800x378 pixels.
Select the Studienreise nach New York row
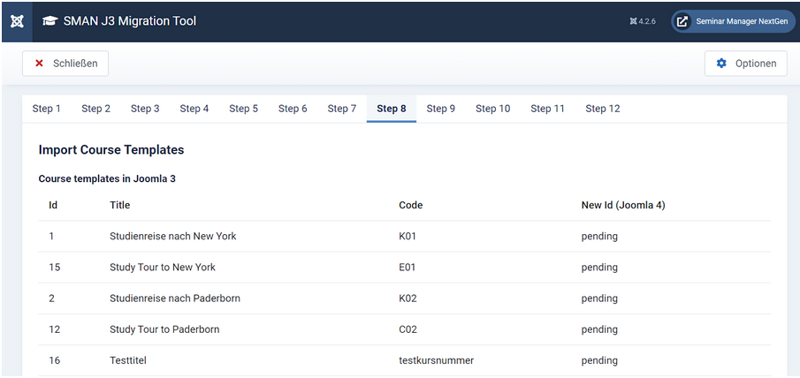tap(173, 236)
